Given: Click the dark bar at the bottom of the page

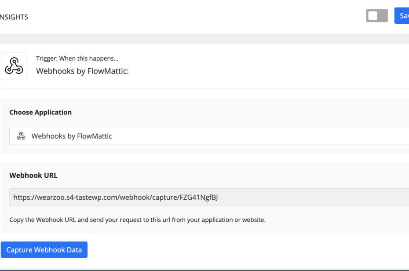Looking at the screenshot, I should tap(204, 270).
